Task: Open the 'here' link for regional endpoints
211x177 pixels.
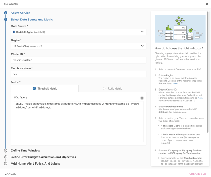Action: (x=175, y=83)
